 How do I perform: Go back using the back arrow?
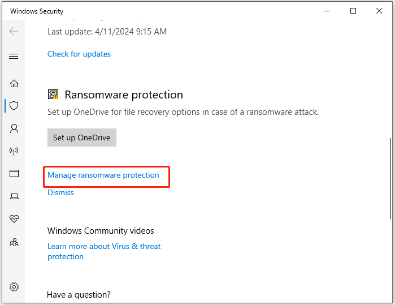coord(14,31)
